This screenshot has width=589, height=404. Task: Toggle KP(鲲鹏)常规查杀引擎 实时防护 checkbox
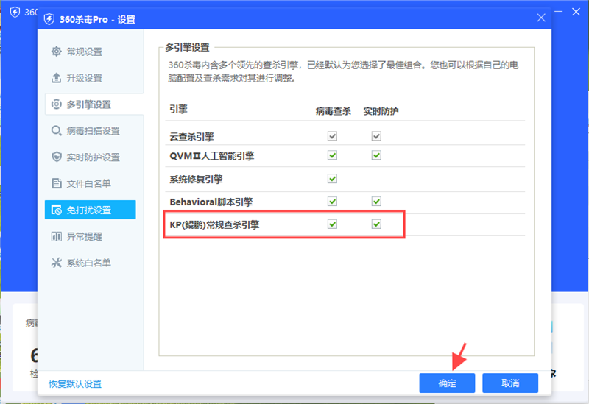[x=376, y=224]
